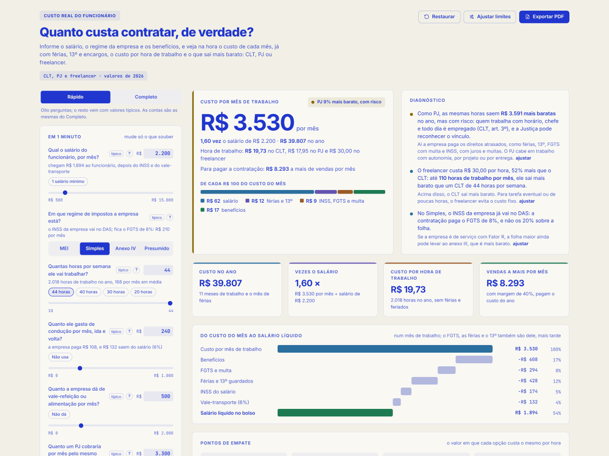The height and width of the screenshot is (456, 609).
Task: Click the help icon for weekly hours question
Action: click(137, 270)
